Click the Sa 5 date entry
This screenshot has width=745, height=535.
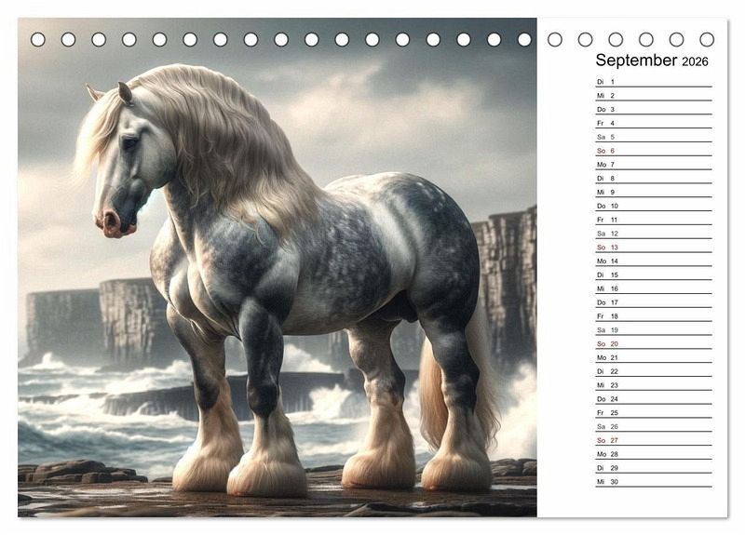[653, 137]
